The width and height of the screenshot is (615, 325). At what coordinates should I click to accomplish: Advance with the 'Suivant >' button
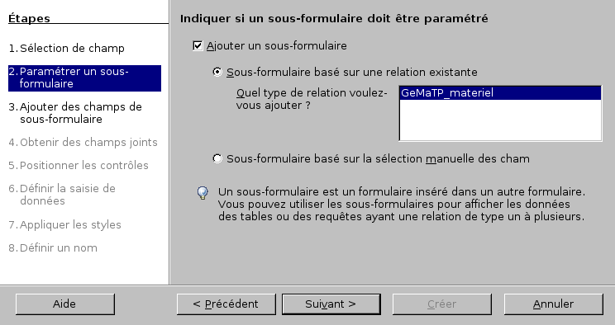coord(331,304)
